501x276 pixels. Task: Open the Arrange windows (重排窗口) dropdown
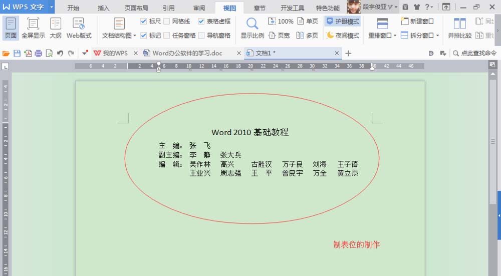(395, 36)
